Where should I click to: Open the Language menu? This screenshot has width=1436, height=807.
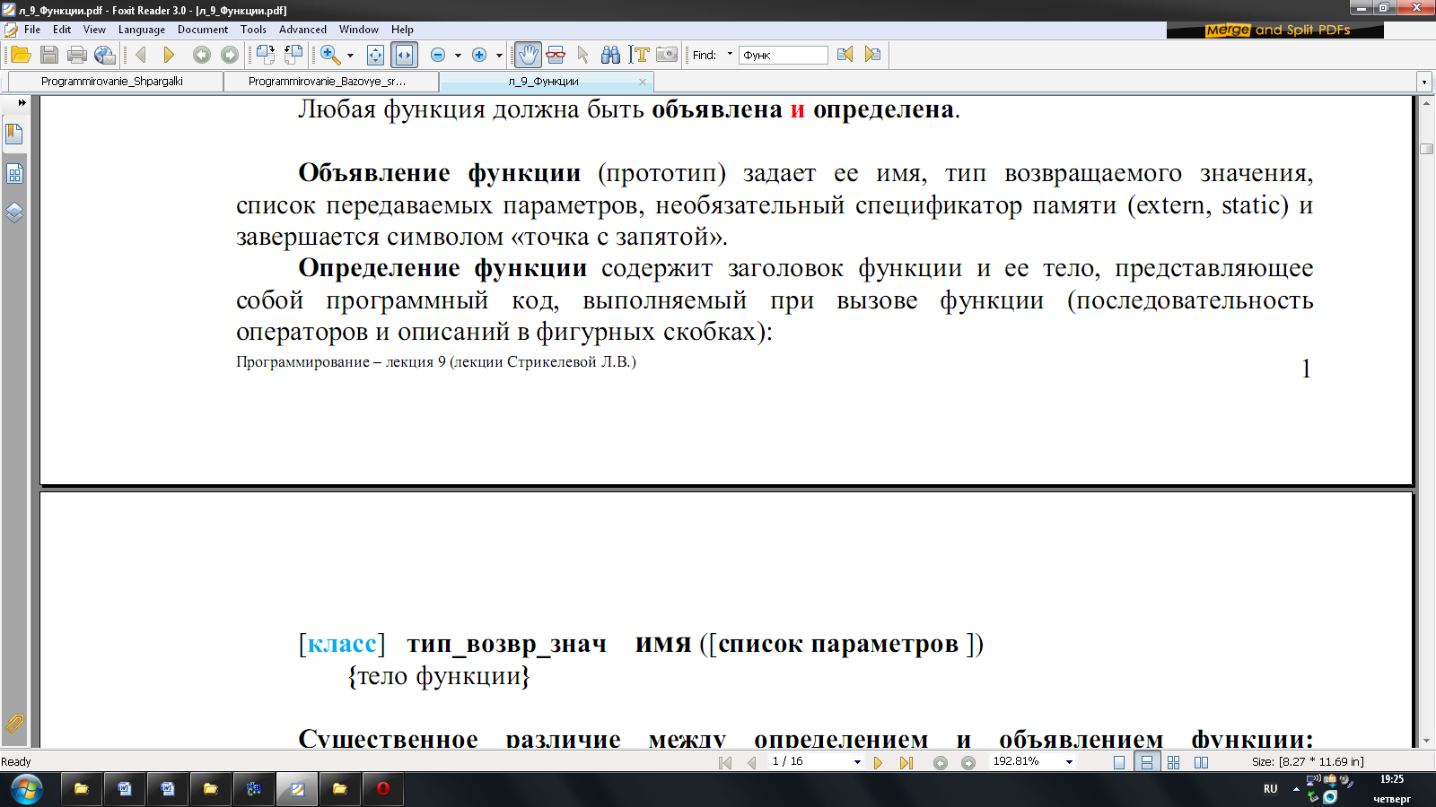coord(142,30)
